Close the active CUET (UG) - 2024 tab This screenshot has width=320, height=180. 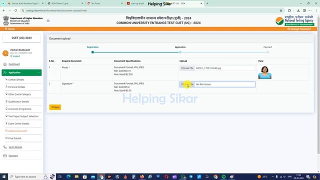pos(201,3)
